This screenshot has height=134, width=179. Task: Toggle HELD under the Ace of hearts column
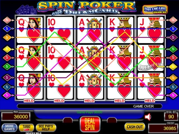tap(89, 100)
